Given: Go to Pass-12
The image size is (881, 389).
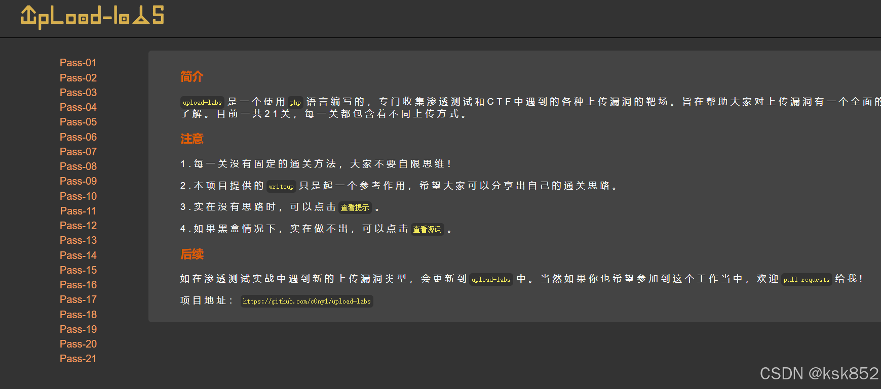Looking at the screenshot, I should pos(78,226).
